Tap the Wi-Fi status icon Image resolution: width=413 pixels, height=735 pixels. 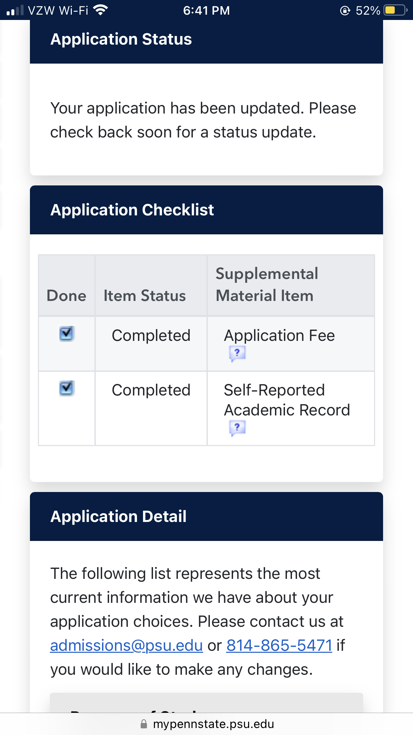(x=100, y=10)
